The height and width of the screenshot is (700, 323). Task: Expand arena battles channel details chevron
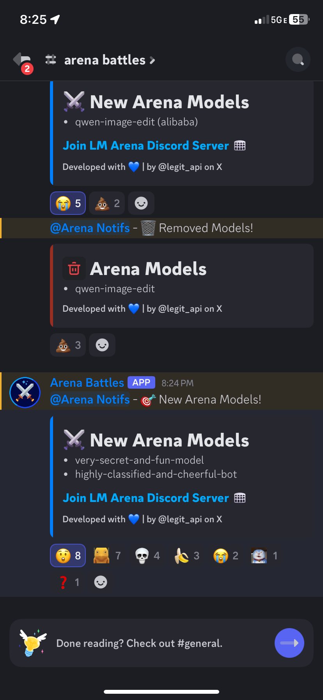tap(152, 61)
